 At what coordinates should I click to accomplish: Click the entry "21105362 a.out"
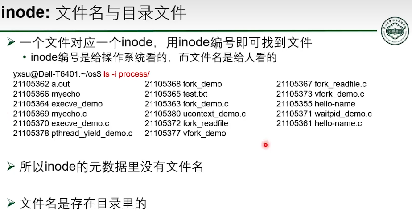(41, 84)
